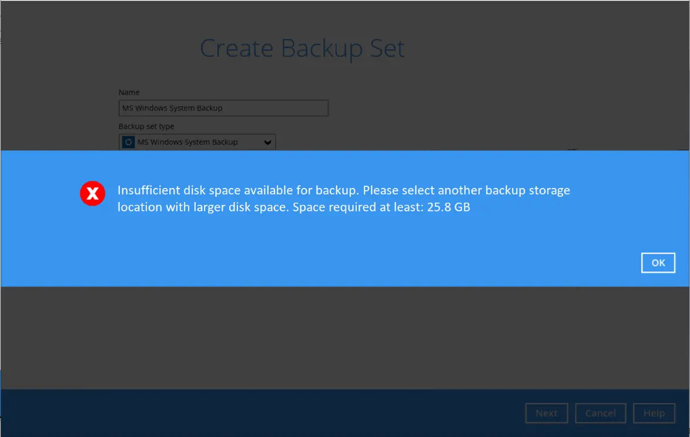This screenshot has width=690, height=437.
Task: Cancel the backup set creation
Action: (600, 413)
